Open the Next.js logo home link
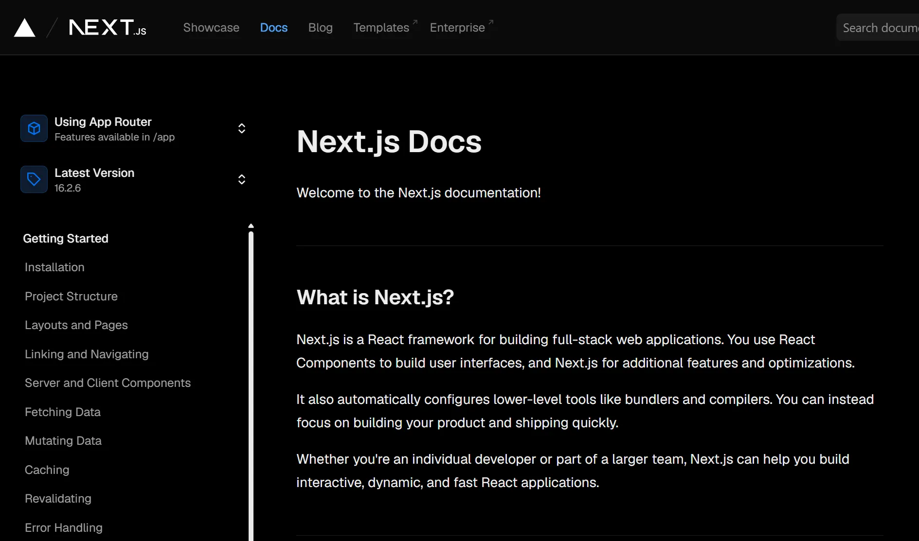The width and height of the screenshot is (919, 541). (x=108, y=28)
